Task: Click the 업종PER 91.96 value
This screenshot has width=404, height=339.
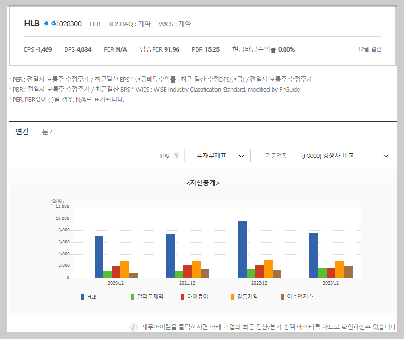Action: pyautogui.click(x=159, y=49)
